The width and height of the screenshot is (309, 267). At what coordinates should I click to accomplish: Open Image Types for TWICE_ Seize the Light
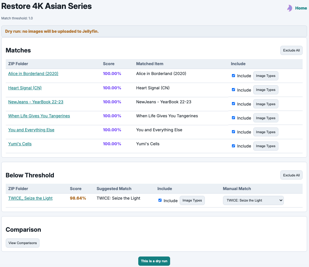click(x=192, y=200)
